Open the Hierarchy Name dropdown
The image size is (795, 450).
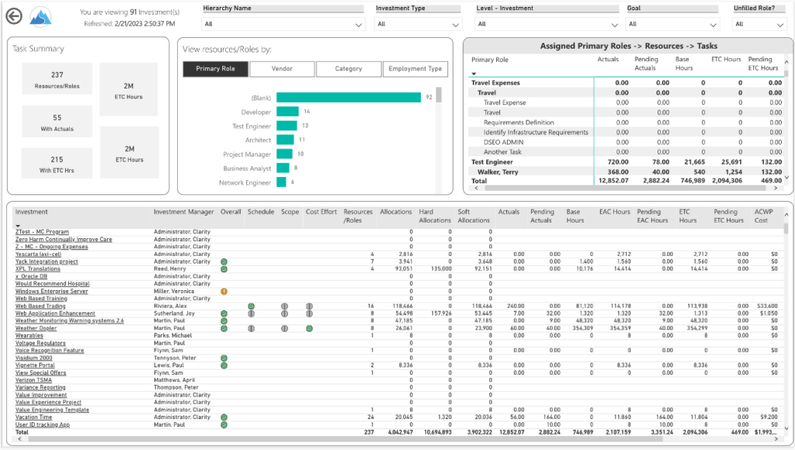click(x=283, y=24)
